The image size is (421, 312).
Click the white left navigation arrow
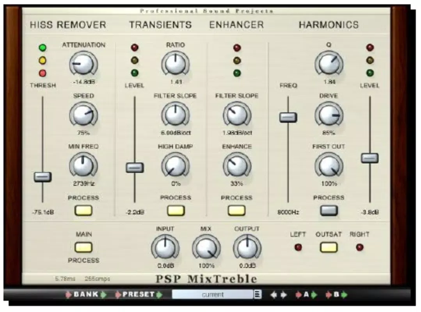coord(274,294)
